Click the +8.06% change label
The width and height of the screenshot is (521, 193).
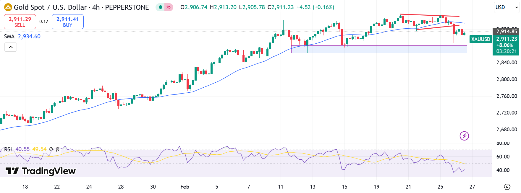[x=504, y=45]
